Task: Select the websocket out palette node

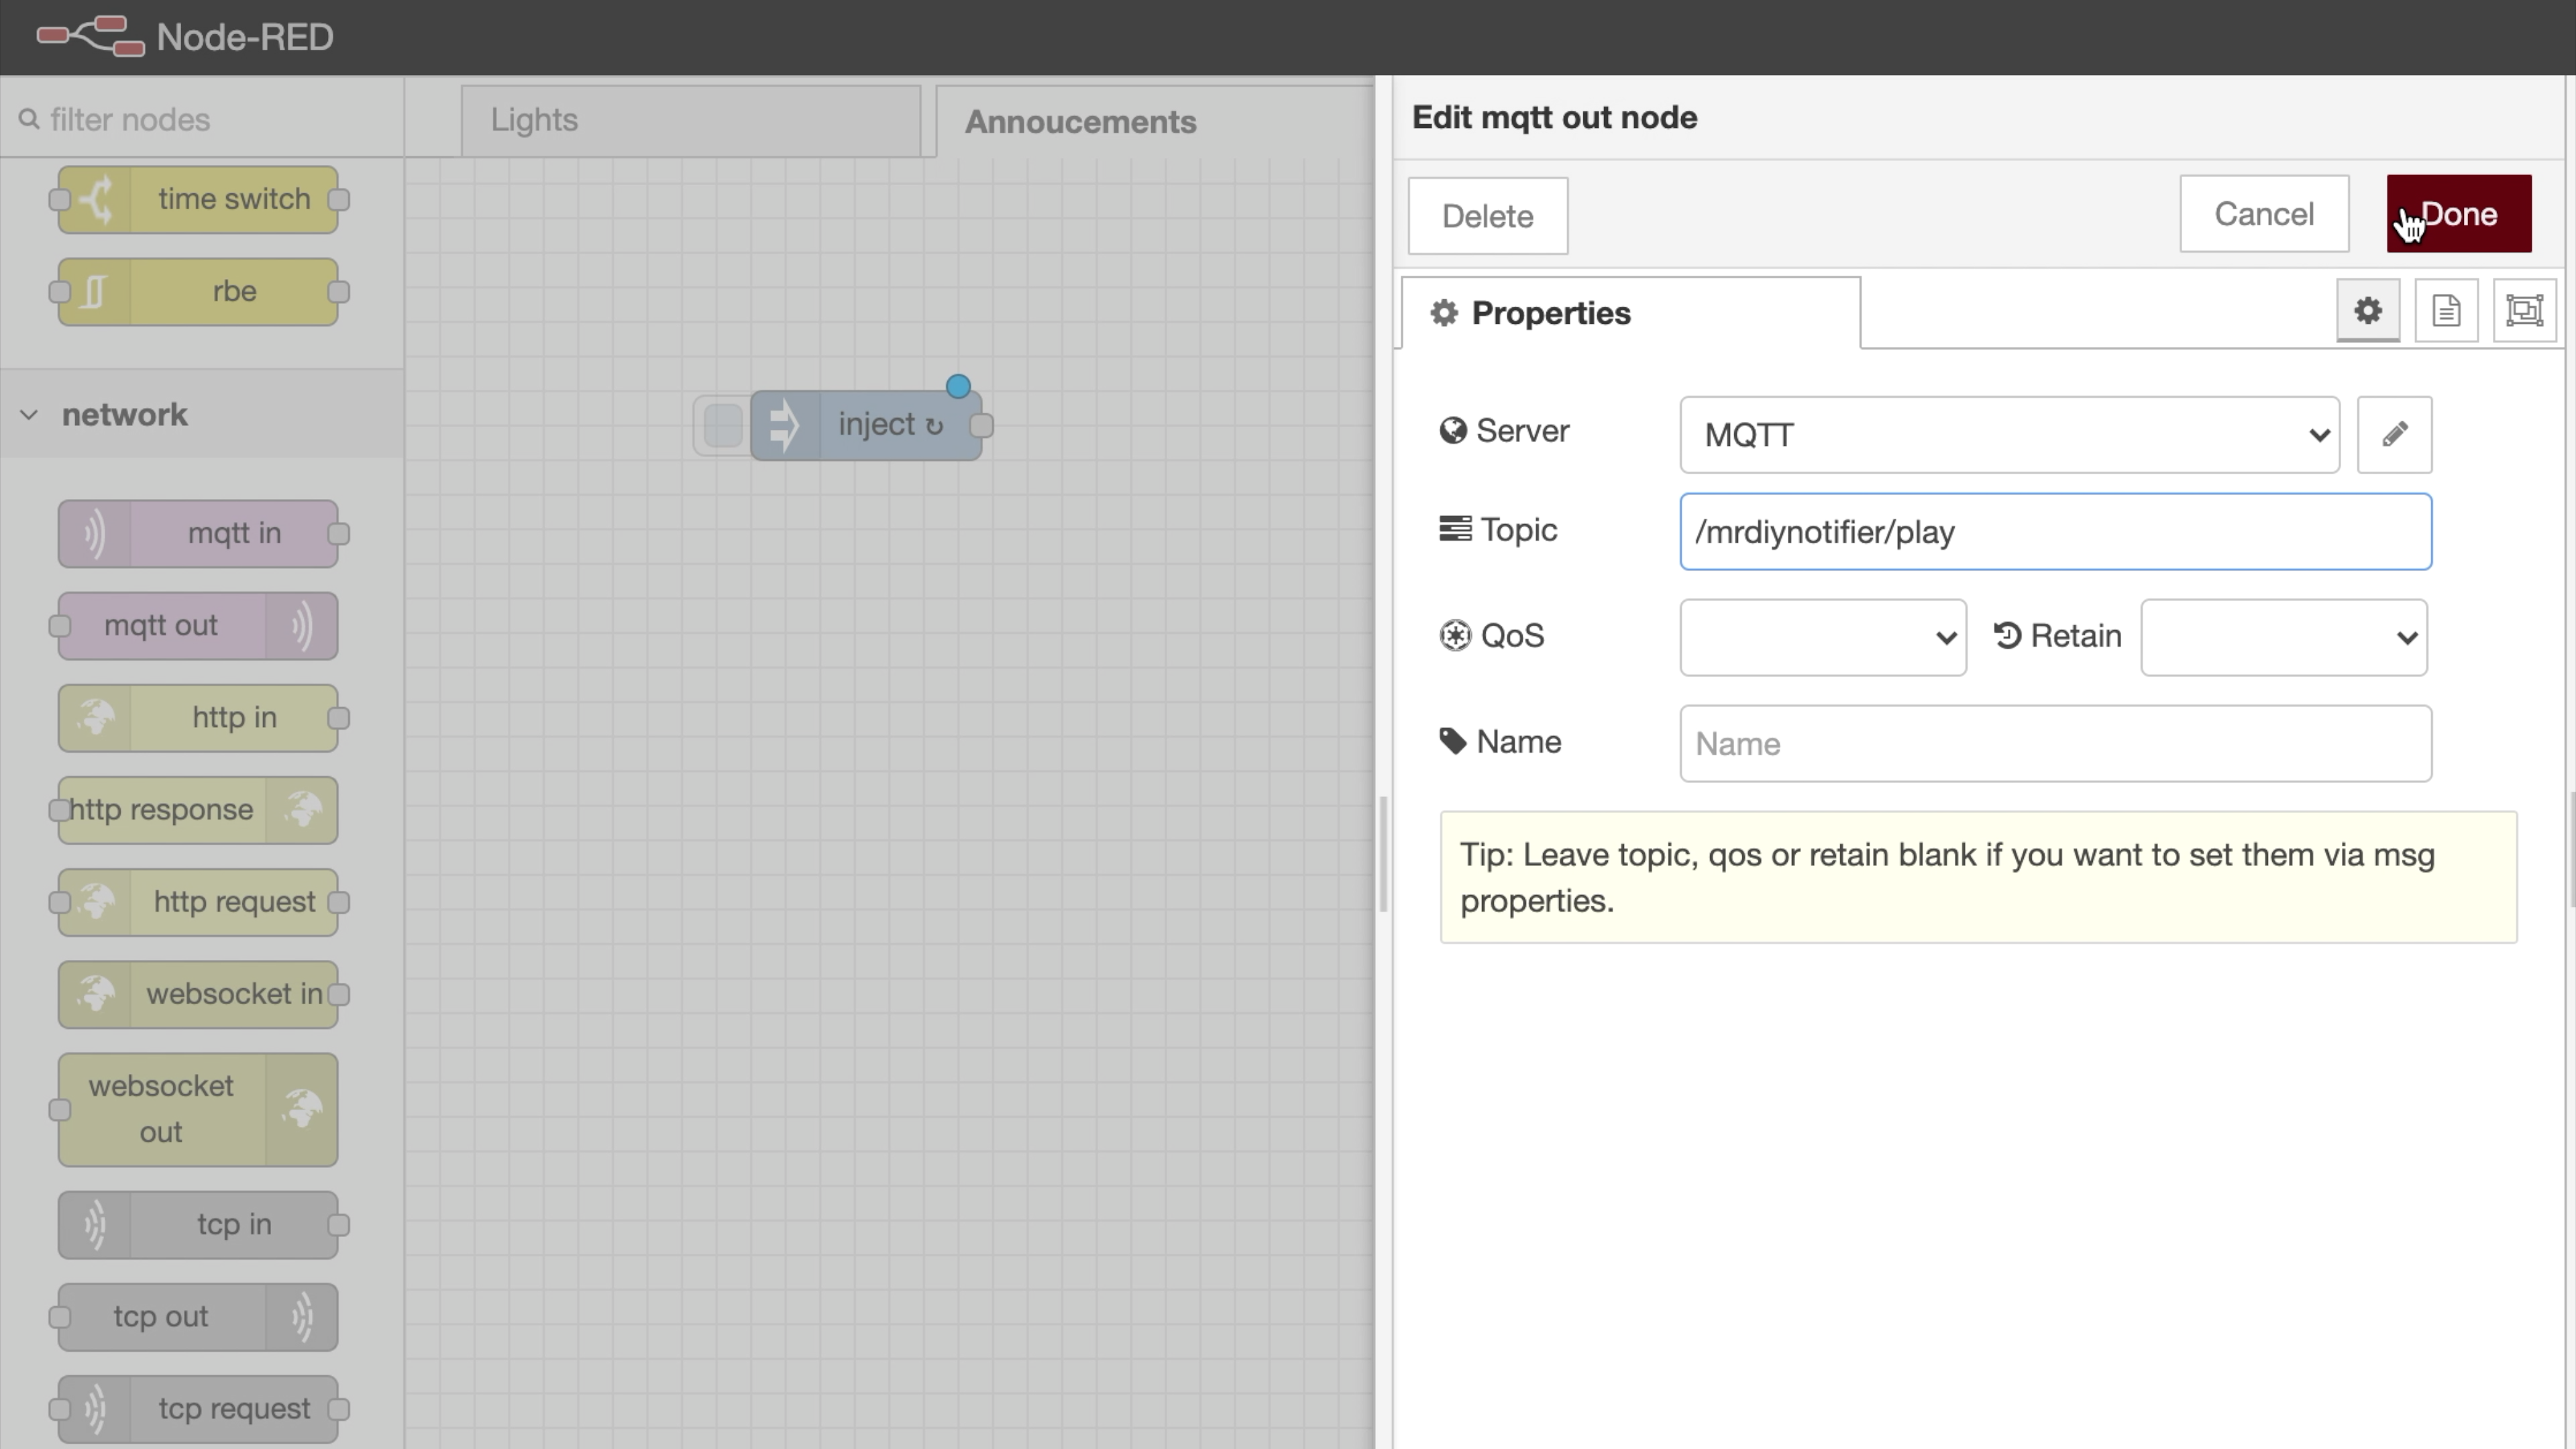Action: pos(197,1109)
